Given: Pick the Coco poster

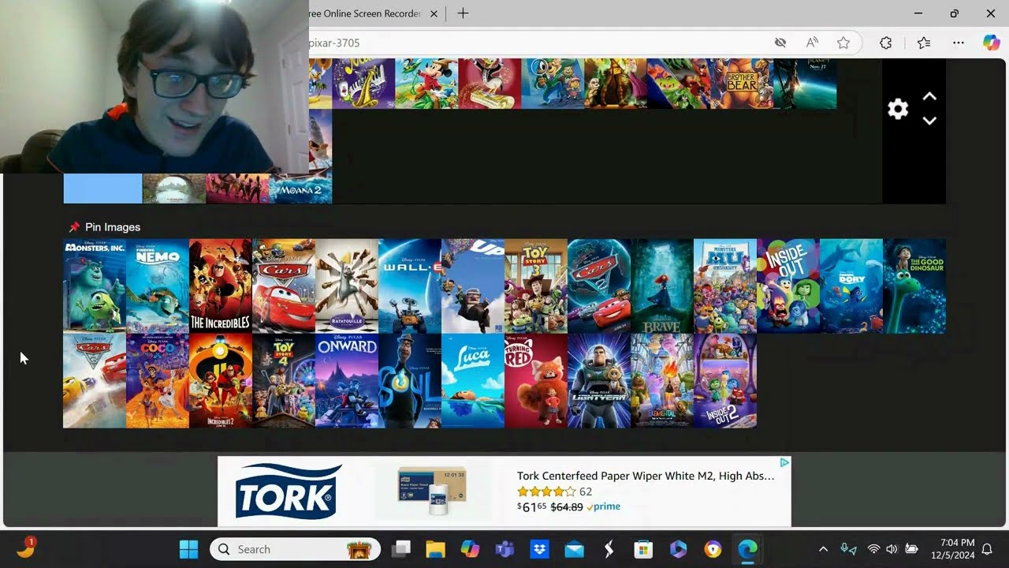Looking at the screenshot, I should [x=158, y=381].
